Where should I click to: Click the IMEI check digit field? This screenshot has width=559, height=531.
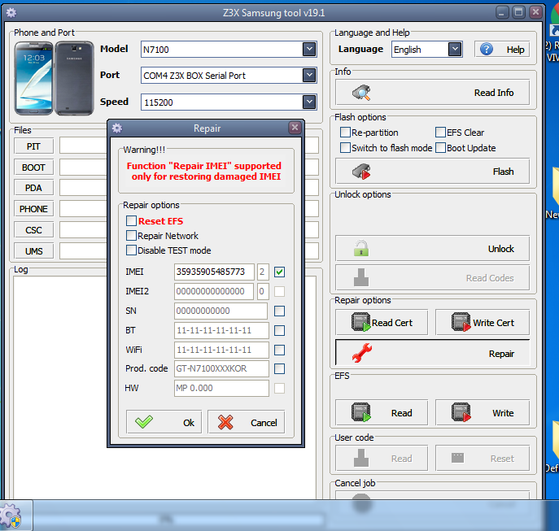click(262, 272)
